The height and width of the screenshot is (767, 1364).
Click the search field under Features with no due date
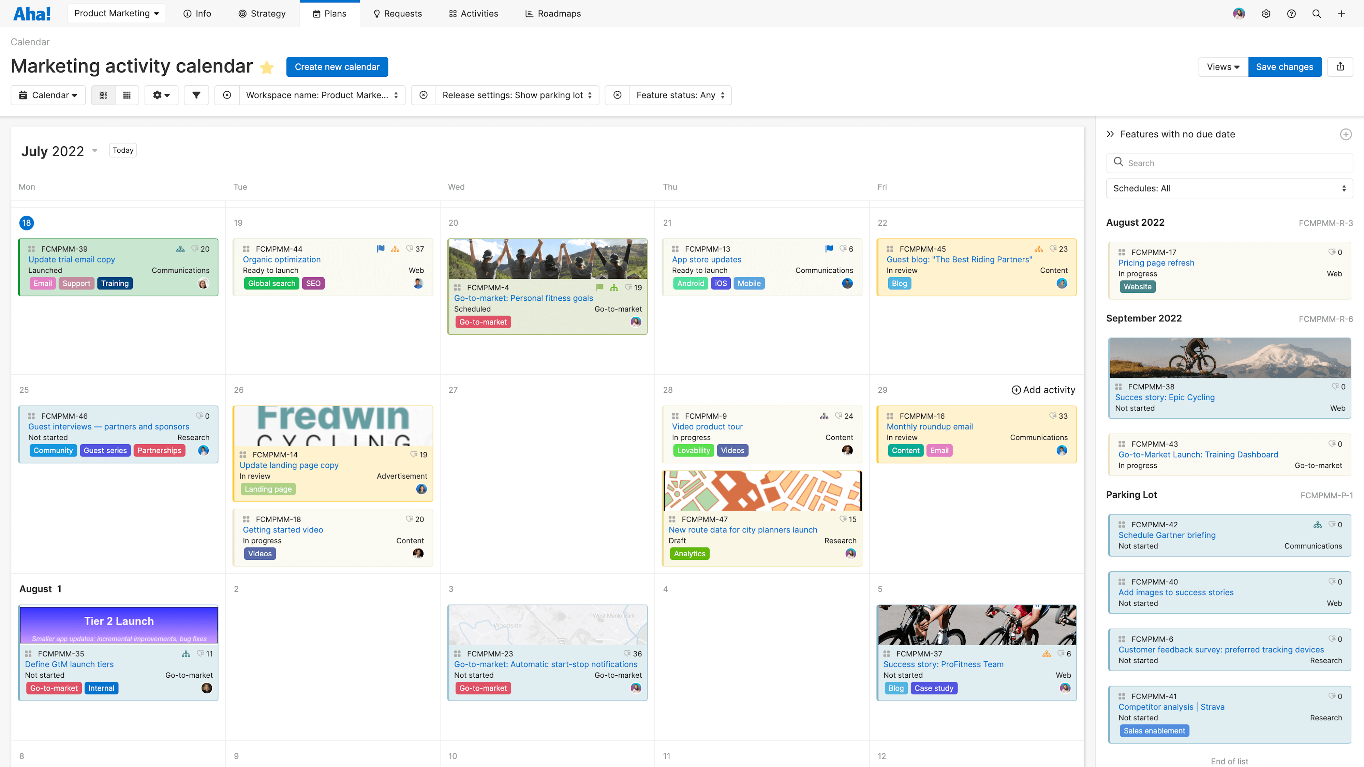tap(1229, 163)
